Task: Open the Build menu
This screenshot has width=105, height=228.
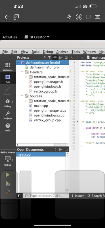Action: point(36,52)
